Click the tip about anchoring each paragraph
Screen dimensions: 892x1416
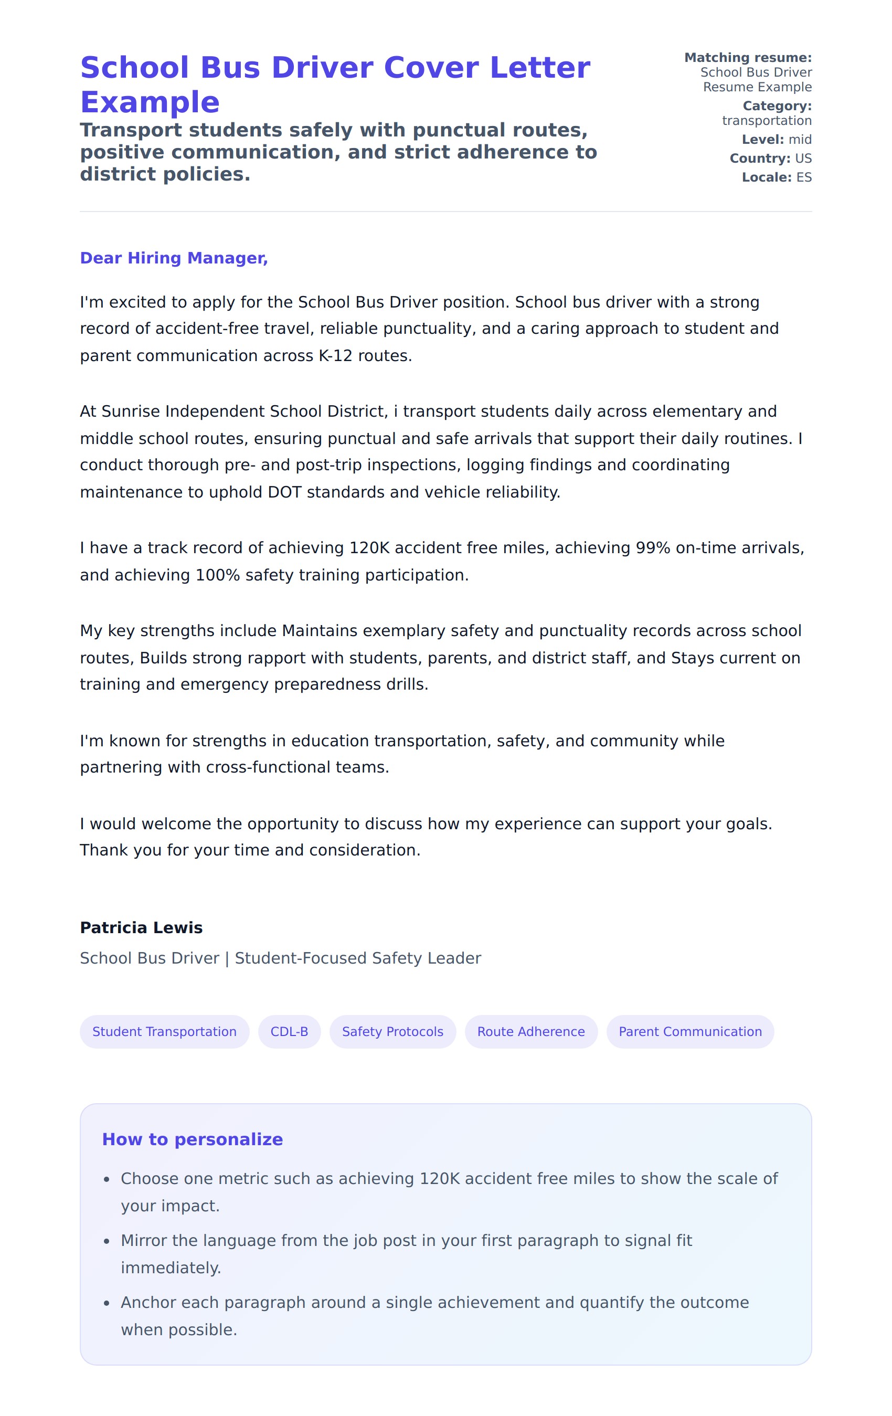point(434,1315)
